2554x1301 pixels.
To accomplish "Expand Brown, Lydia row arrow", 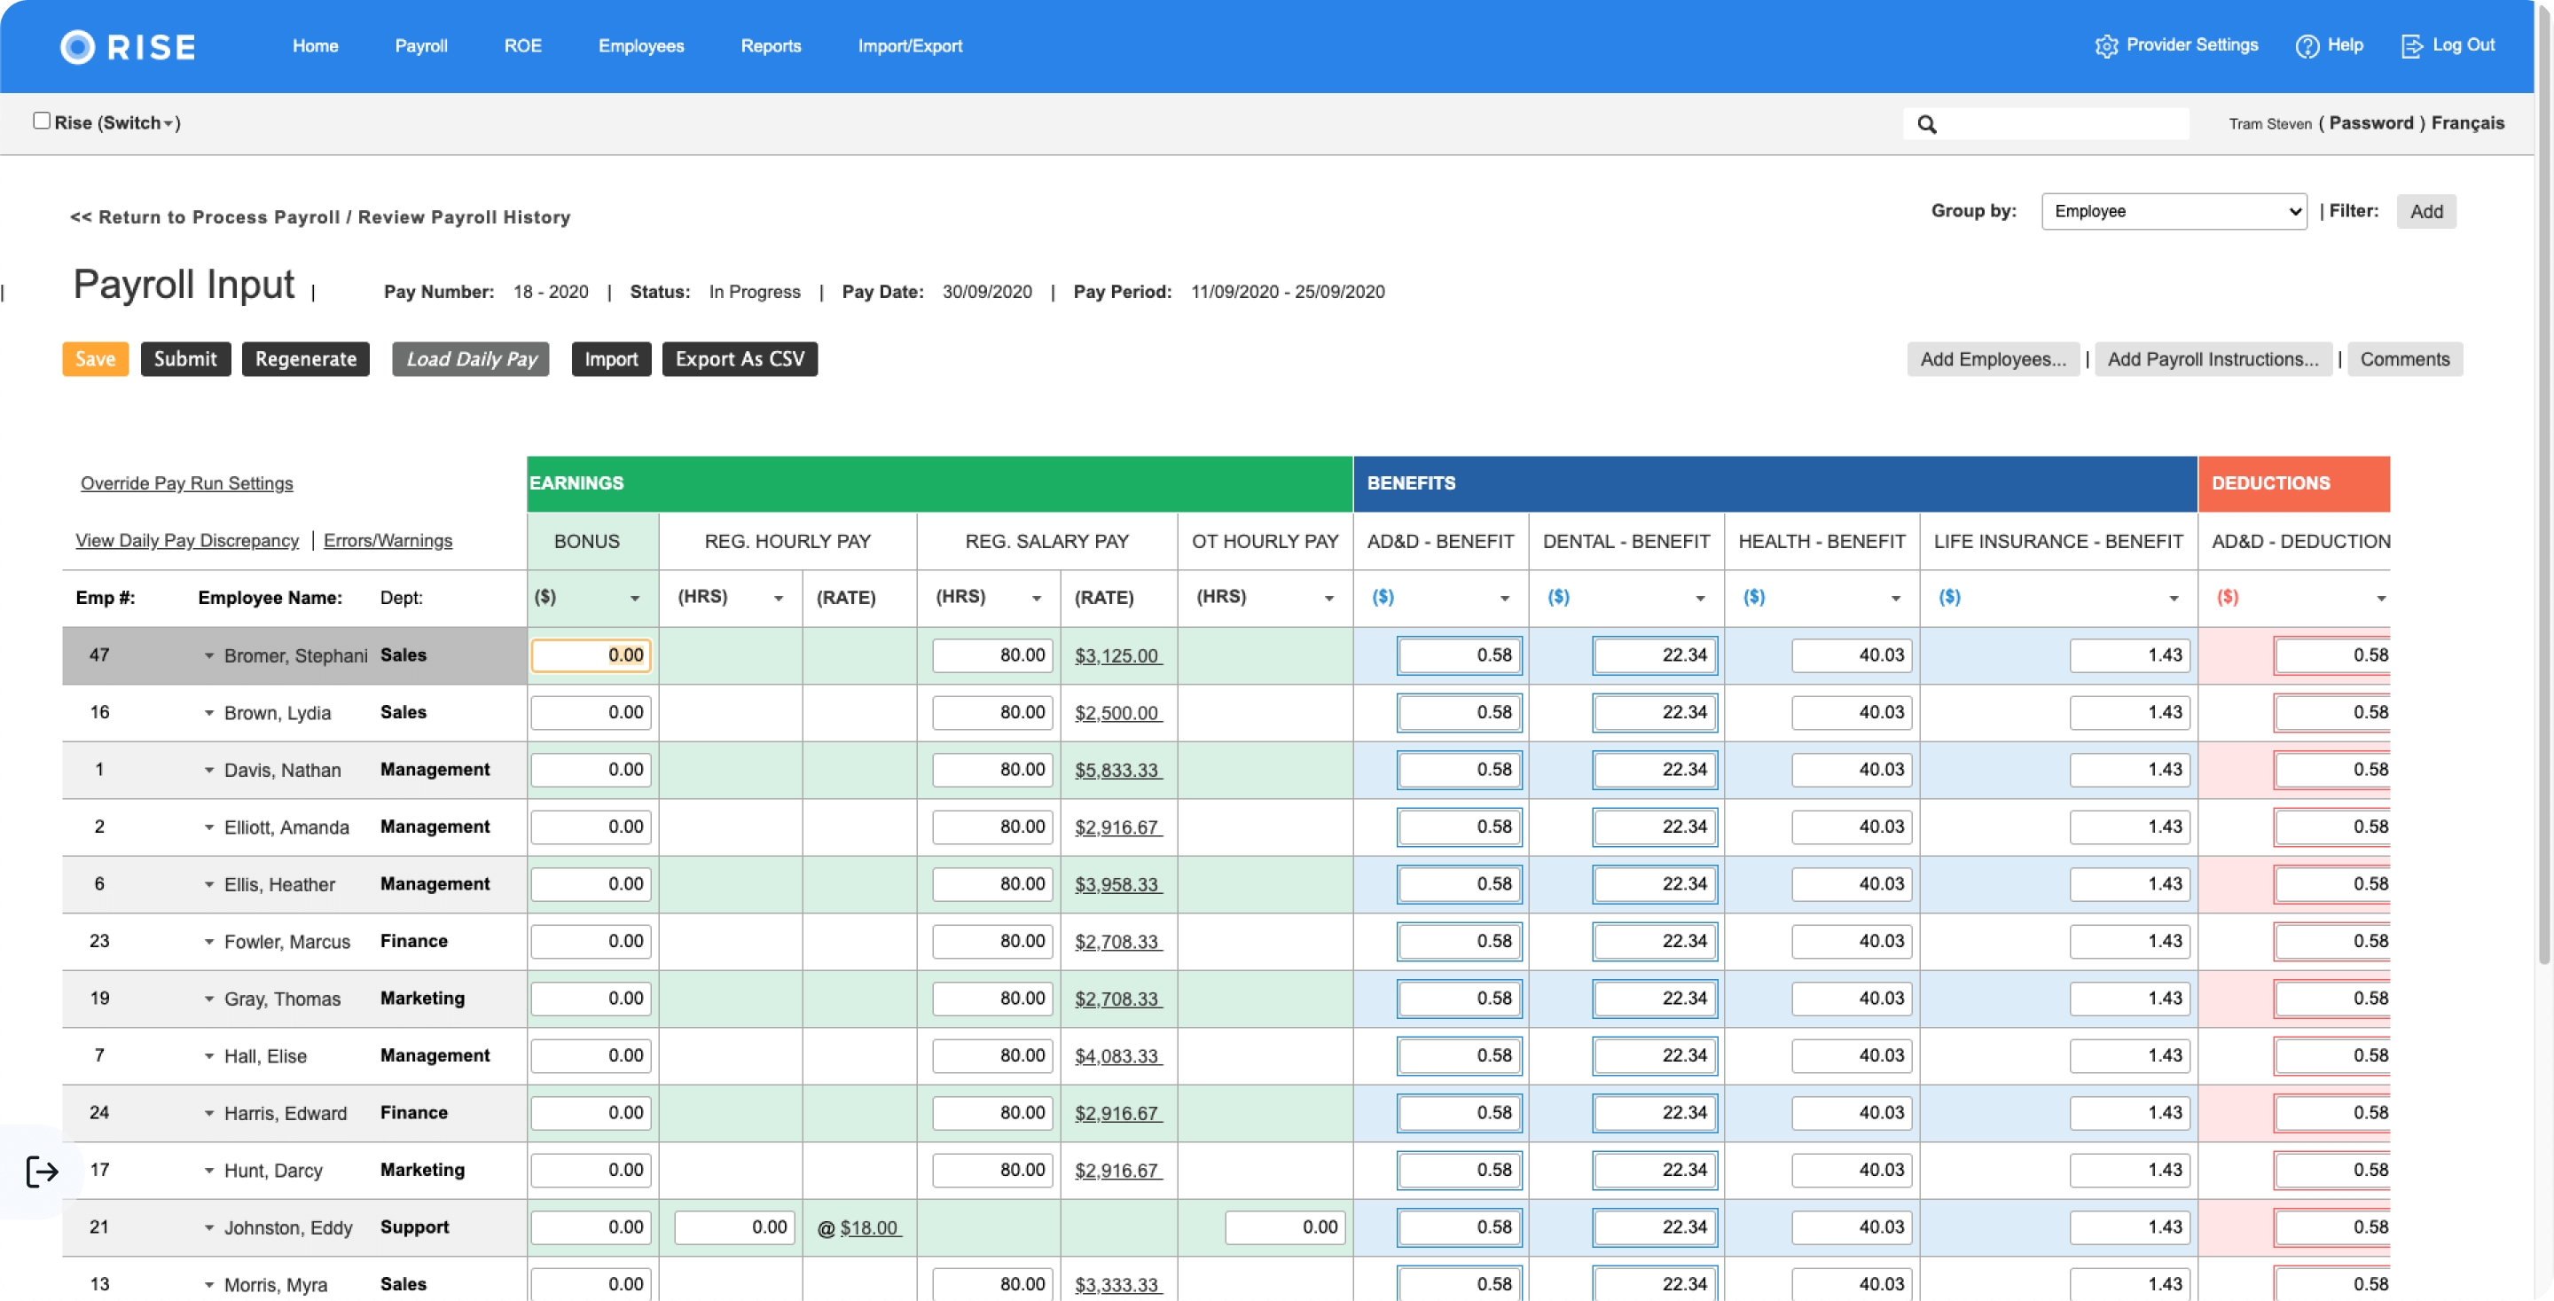I will coord(209,713).
